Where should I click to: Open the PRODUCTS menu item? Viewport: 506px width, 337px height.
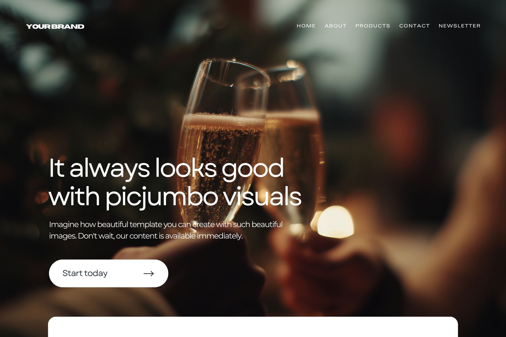click(x=373, y=26)
